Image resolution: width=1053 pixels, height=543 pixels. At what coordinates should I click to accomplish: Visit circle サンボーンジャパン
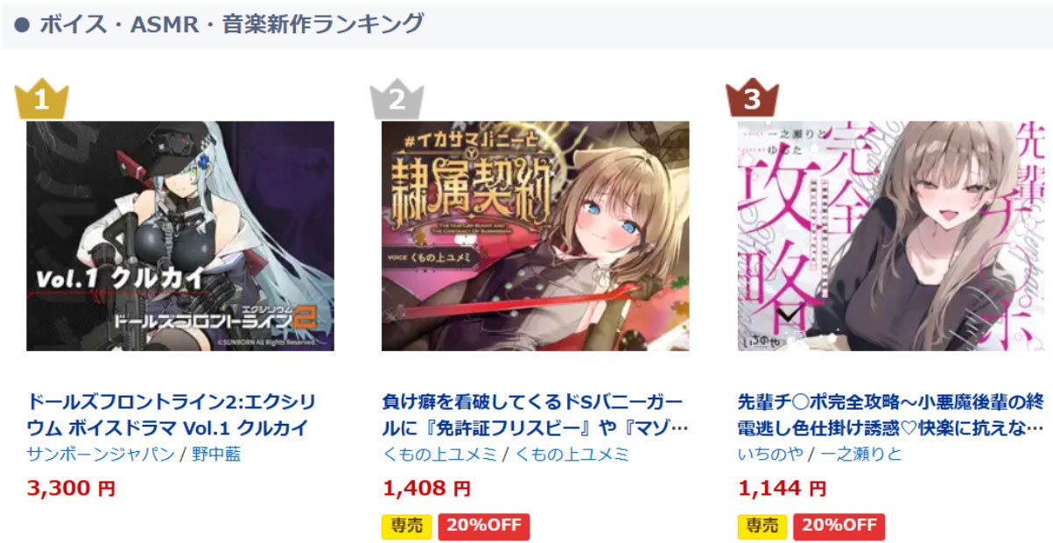101,455
